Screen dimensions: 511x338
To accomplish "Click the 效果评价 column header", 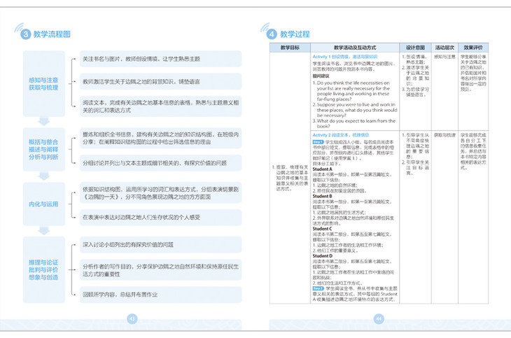I will pyautogui.click(x=477, y=47).
